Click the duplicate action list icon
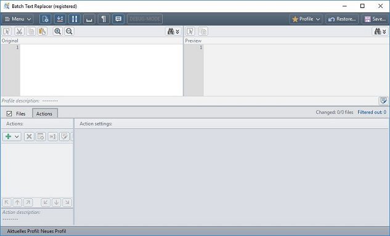The height and width of the screenshot is (236, 390). coord(41,137)
